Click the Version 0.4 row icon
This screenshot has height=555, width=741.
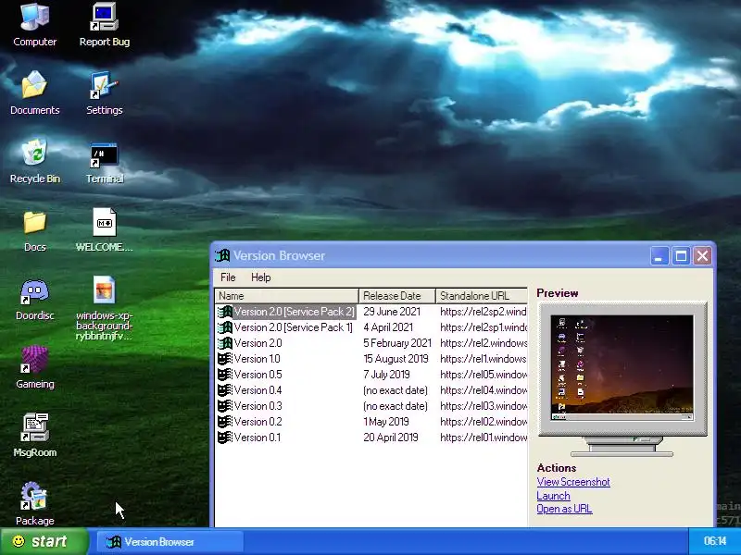[225, 390]
